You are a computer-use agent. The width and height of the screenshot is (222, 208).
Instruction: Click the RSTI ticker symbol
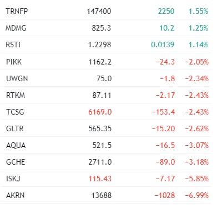(x=13, y=44)
